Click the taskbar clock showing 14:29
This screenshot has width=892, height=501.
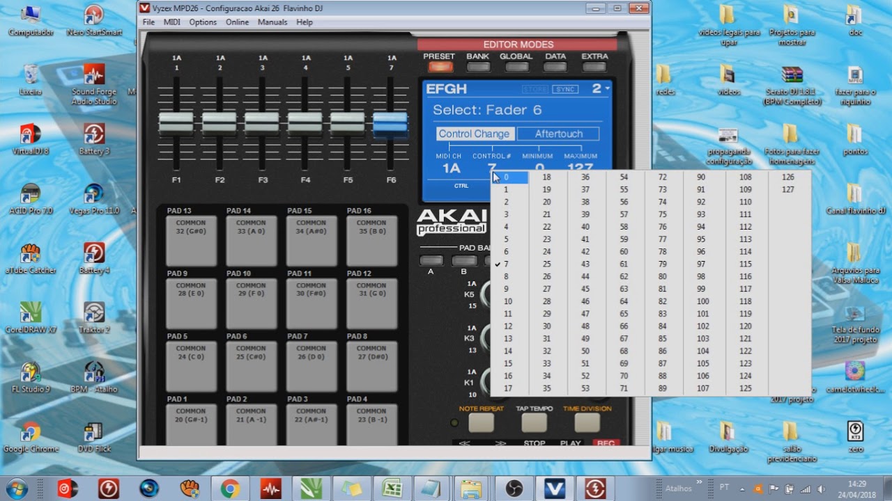pyautogui.click(x=857, y=488)
